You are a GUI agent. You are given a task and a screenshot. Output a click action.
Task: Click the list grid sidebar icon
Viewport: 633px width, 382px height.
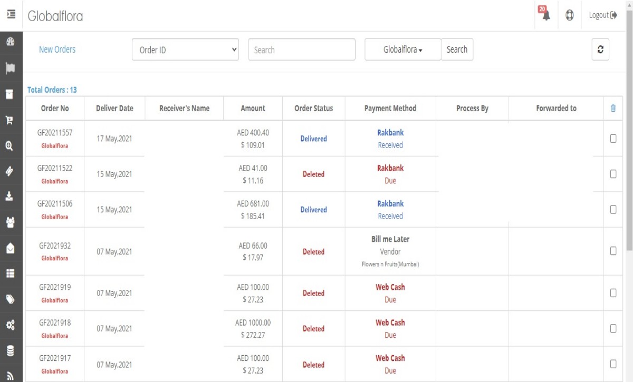(9, 273)
